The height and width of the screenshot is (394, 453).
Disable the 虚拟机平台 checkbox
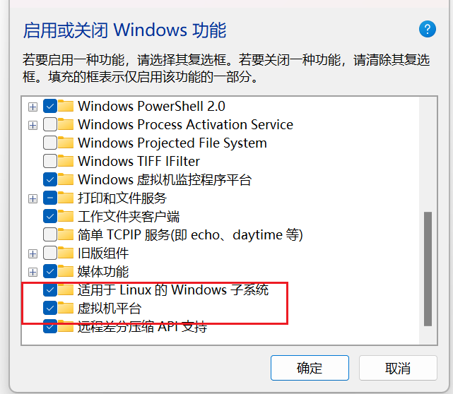[x=50, y=308]
